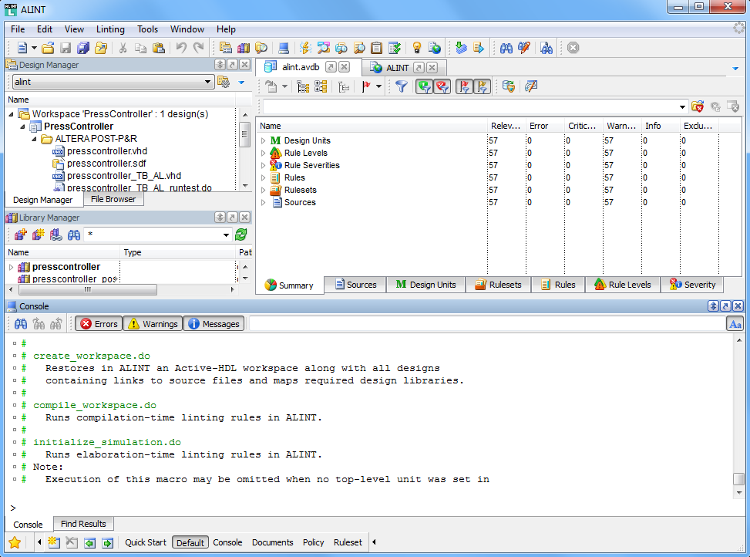Click the clear filter folder icon
Viewport: 750px width, 557px height.
point(698,106)
